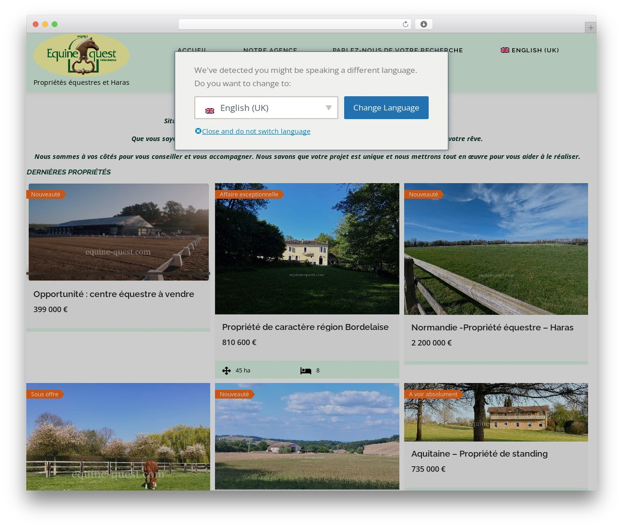Click the 'Dernières propriétés' heading
623x528 pixels.
click(x=69, y=172)
